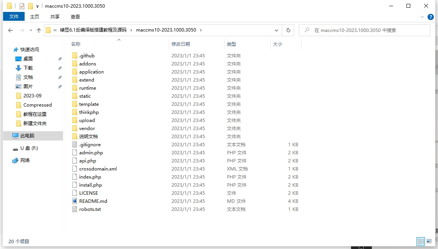
Task: Go up one folder level arrow
Action: pyautogui.click(x=39, y=30)
